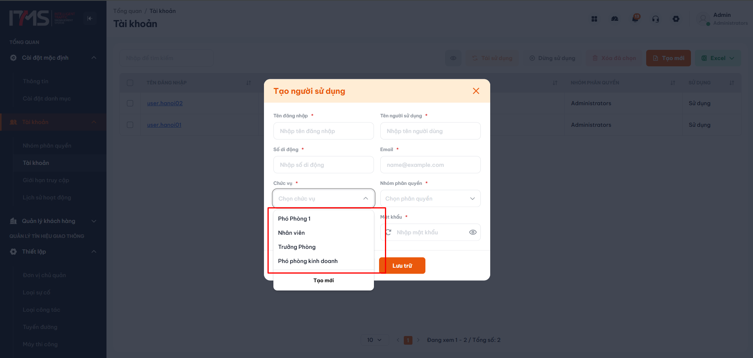Close the Tạo người sử dụng dialog
The width and height of the screenshot is (753, 358).
click(476, 91)
